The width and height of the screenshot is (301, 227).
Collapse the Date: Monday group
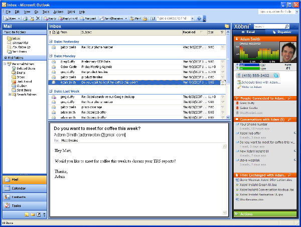coord(51,56)
